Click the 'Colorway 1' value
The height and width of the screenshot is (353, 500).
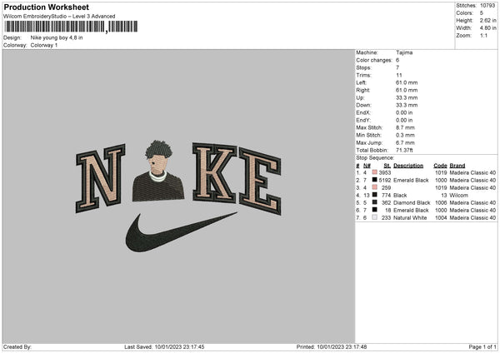[44, 45]
